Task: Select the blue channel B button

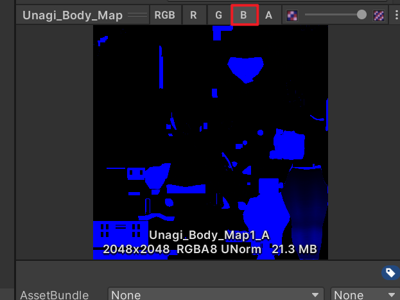Action: [244, 15]
